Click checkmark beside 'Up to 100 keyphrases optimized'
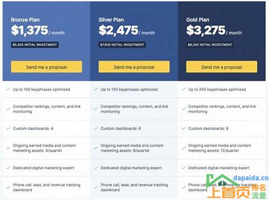The height and width of the screenshot is (200, 269). pyautogui.click(x=8, y=89)
